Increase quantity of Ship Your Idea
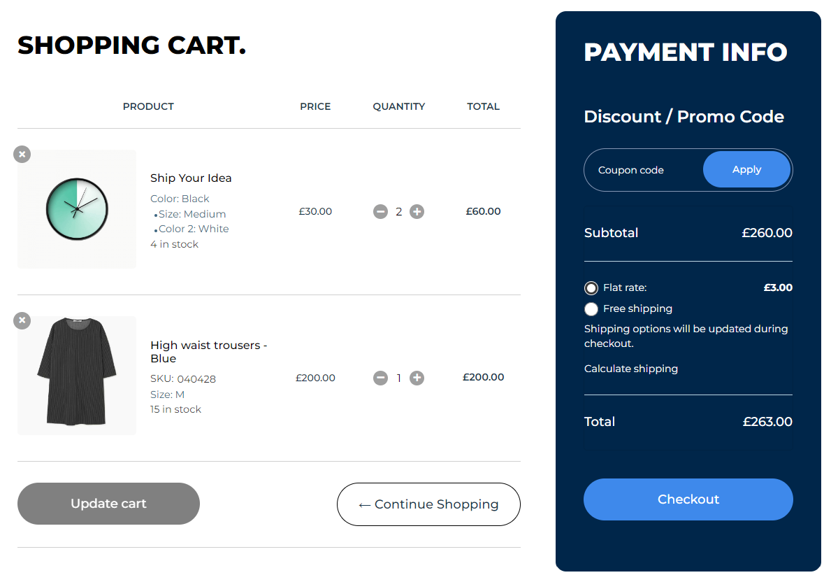The height and width of the screenshot is (582, 831). (417, 211)
